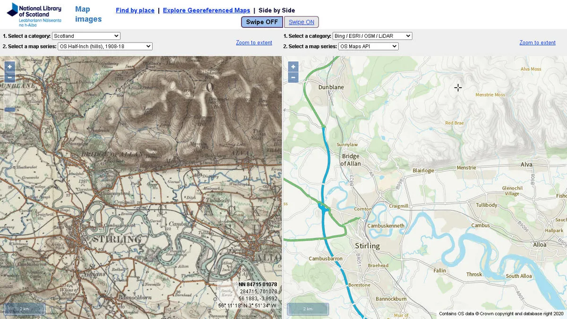Click the National Library of Scotland logo
The image size is (567, 319).
33,13
